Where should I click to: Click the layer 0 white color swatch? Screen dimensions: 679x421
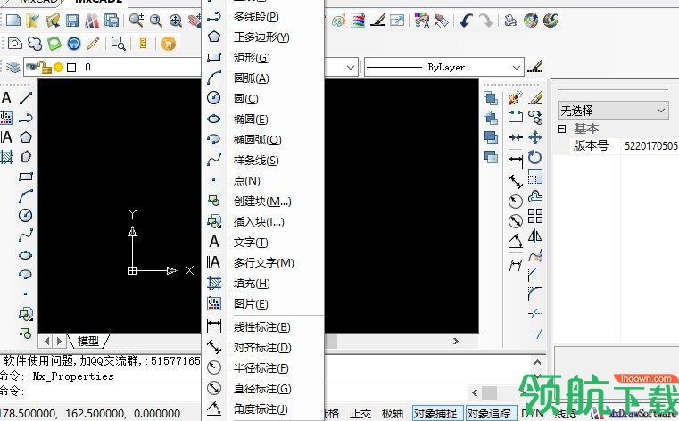[x=71, y=68]
